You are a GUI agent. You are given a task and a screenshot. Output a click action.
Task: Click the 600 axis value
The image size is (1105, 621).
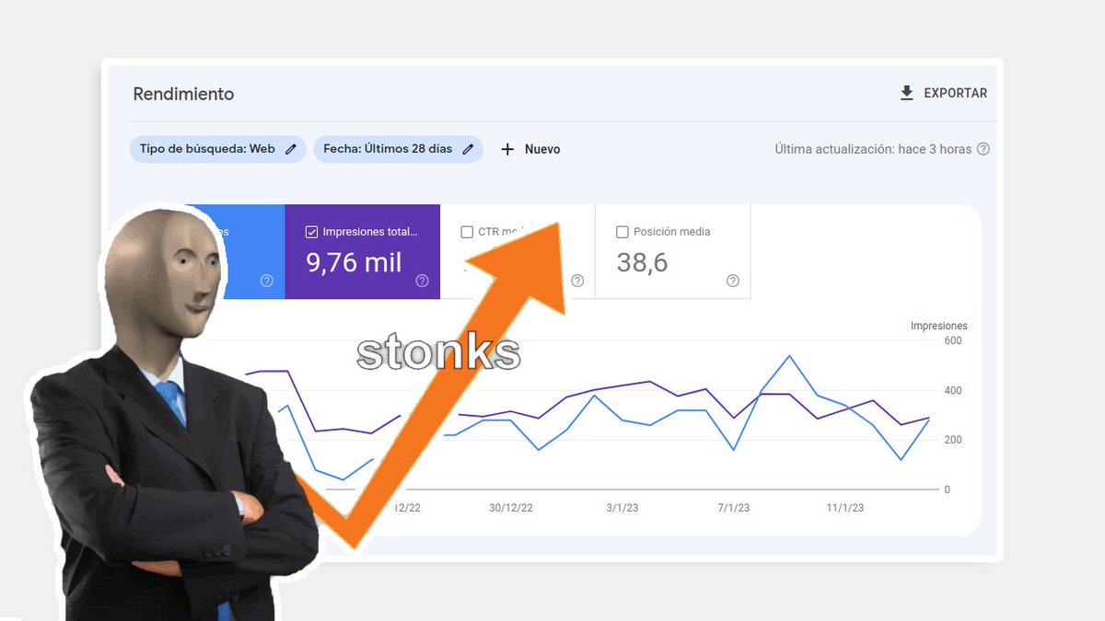pos(953,340)
